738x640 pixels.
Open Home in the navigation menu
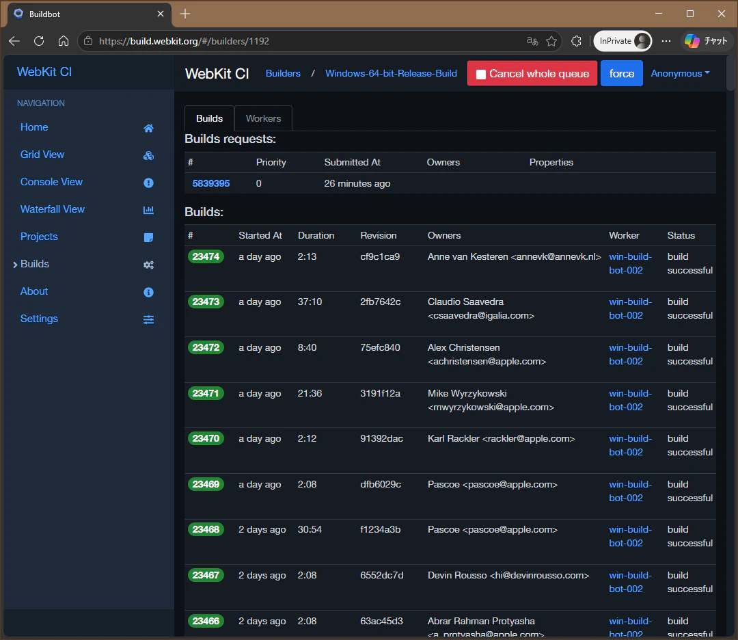coord(34,127)
